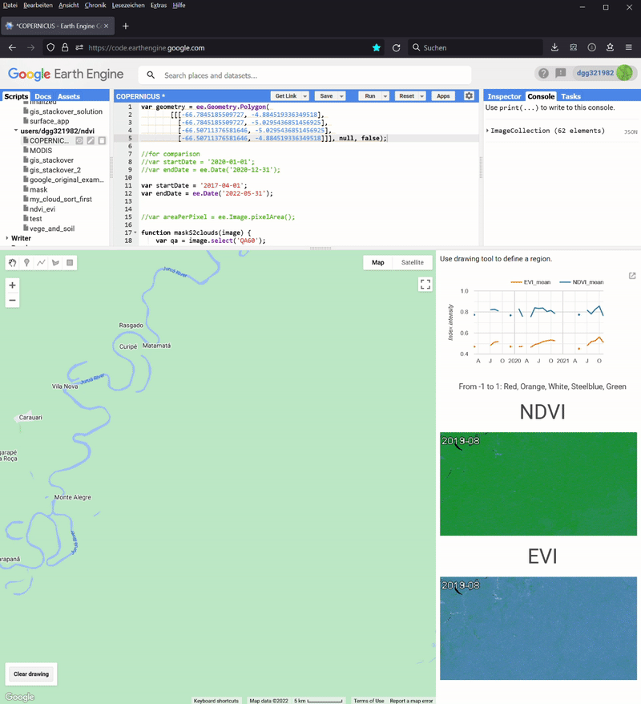The width and height of the screenshot is (641, 704).
Task: Select the hand pan tool on map
Action: 13,263
